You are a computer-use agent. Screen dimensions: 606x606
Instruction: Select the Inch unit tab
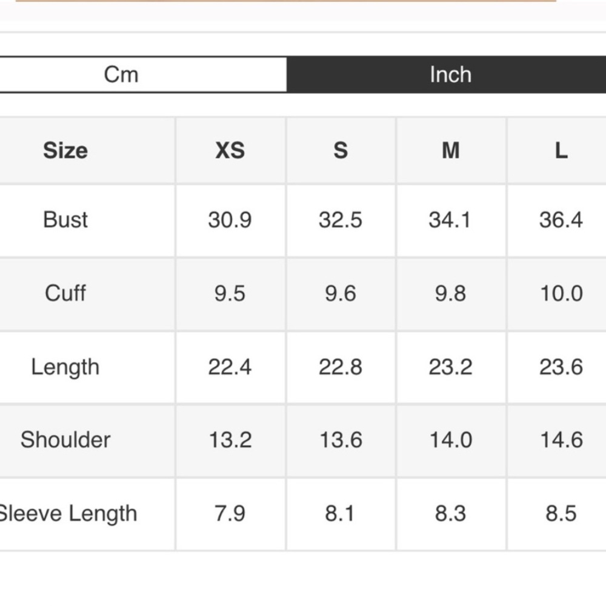[447, 75]
